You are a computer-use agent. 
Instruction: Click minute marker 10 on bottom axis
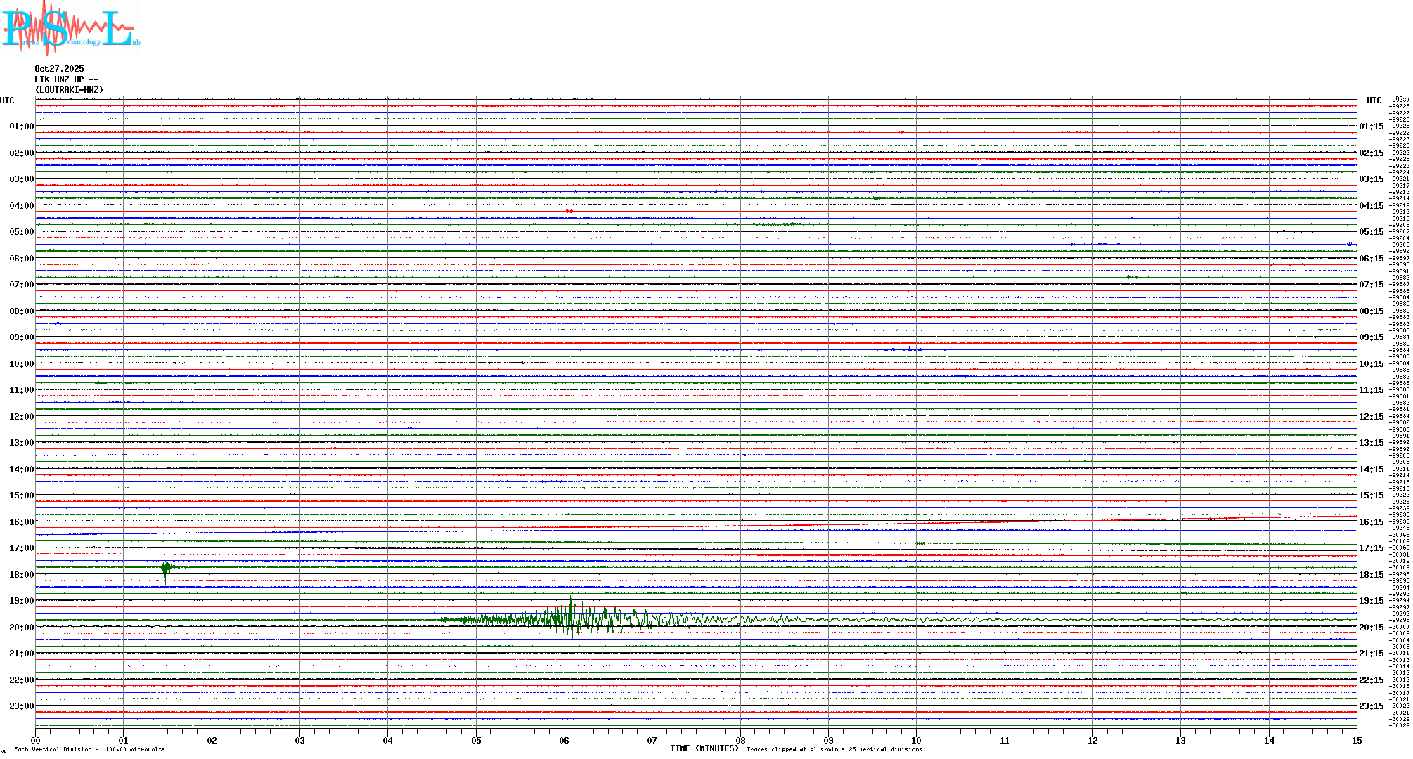pyautogui.click(x=916, y=740)
